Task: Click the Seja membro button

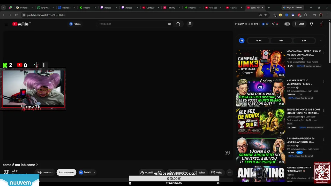Action: [45, 173]
